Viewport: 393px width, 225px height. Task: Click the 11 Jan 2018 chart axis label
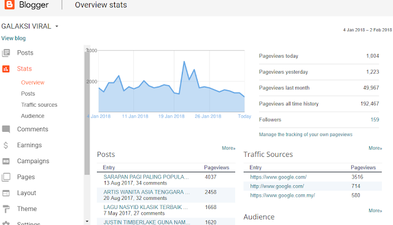pos(135,116)
